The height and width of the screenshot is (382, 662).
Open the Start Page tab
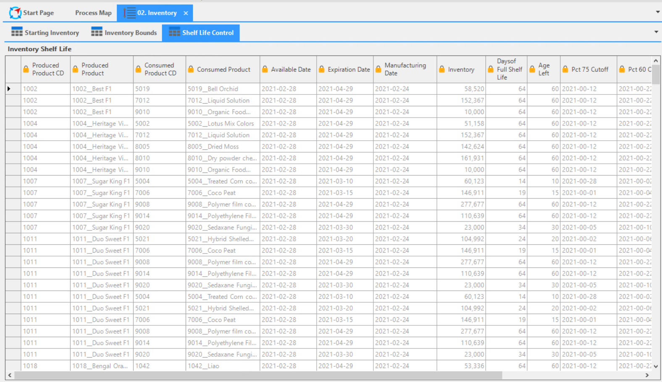pos(32,13)
